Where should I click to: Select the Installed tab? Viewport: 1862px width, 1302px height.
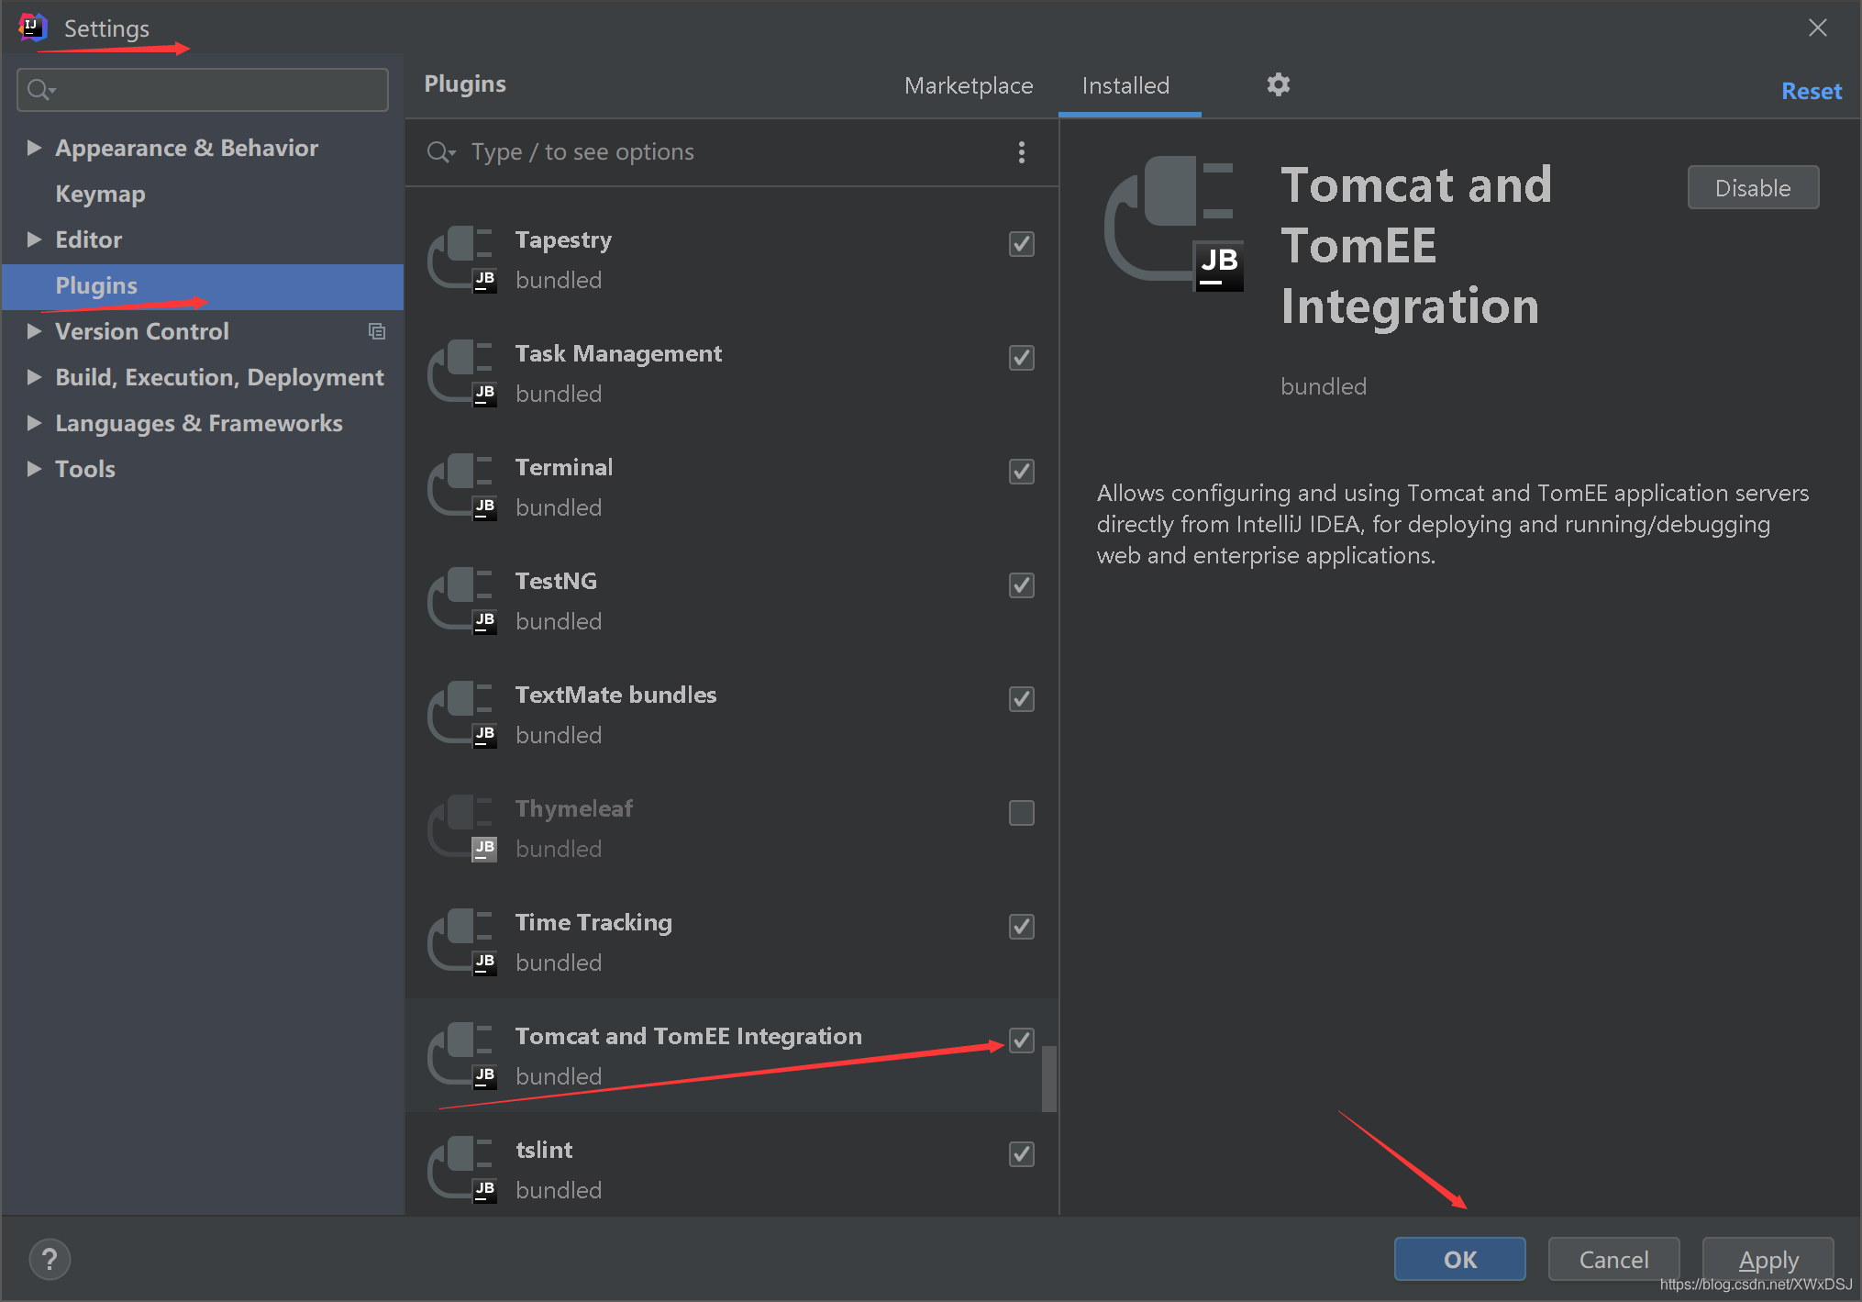point(1125,86)
